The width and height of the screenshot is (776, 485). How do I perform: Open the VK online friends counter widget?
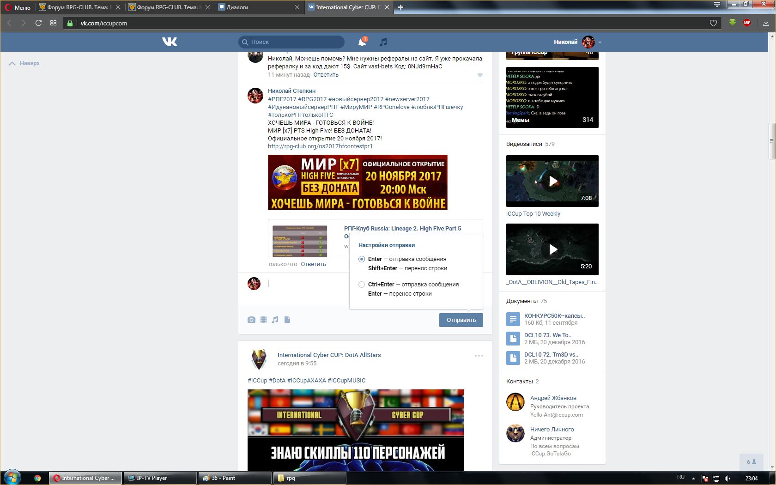coord(752,461)
